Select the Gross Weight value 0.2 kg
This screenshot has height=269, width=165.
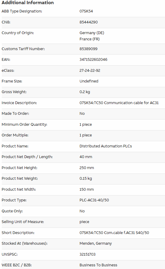(85, 92)
